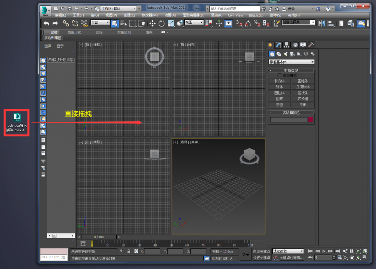Toggle the selection lock icon in status bar
376x269 pixels.
pyautogui.click(x=129, y=251)
